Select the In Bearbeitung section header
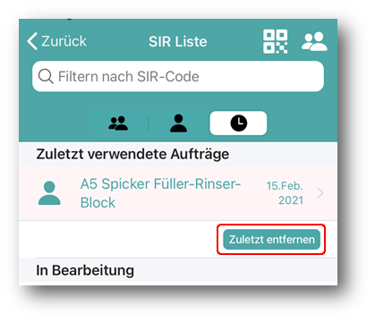Viewport: 375px width, 323px height. coord(85,270)
